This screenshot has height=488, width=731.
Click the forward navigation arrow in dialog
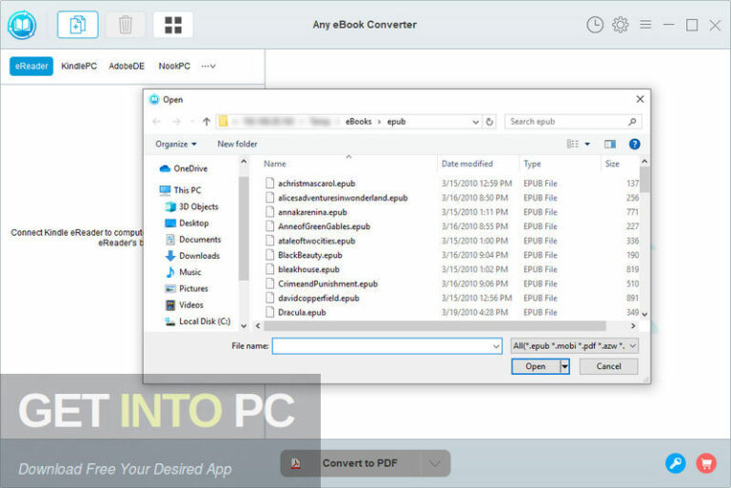tap(176, 122)
